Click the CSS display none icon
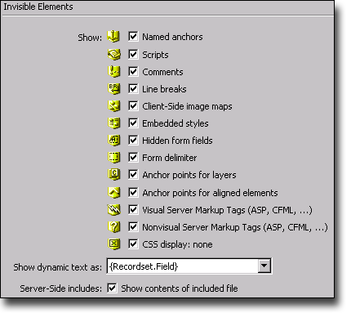 [113, 244]
